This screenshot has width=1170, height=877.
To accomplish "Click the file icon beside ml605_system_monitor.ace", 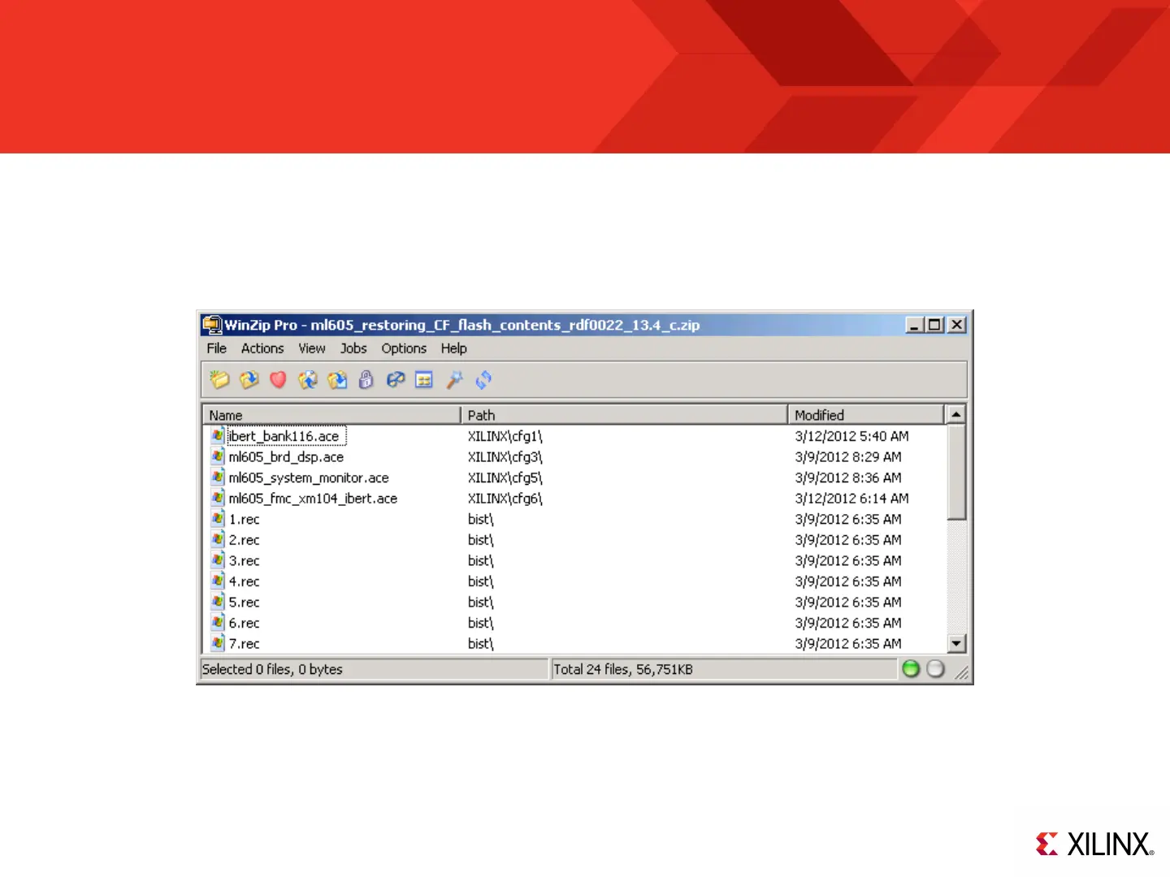I will [218, 477].
